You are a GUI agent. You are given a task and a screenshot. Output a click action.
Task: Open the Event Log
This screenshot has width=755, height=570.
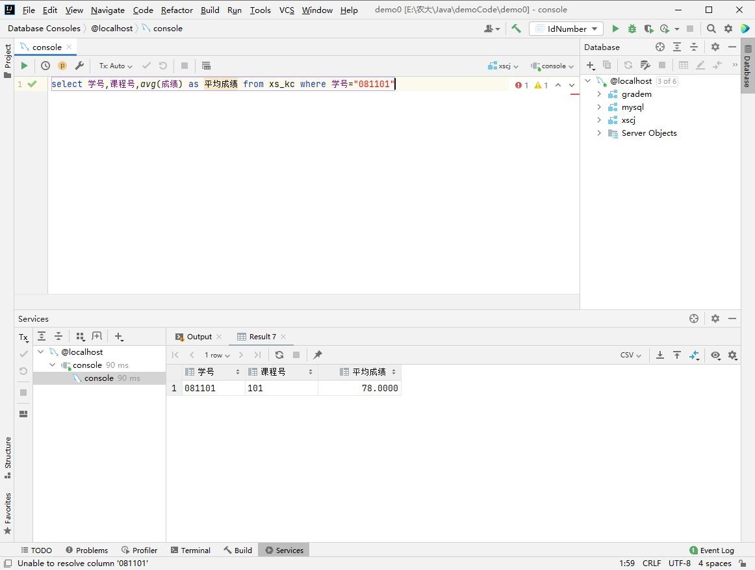coord(711,550)
